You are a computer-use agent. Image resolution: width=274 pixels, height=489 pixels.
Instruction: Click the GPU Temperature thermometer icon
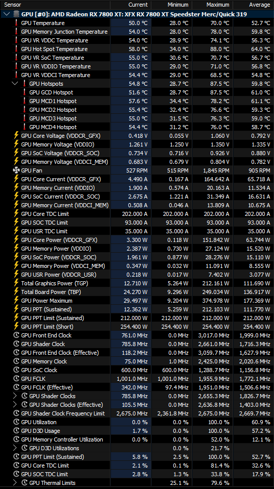[16, 23]
